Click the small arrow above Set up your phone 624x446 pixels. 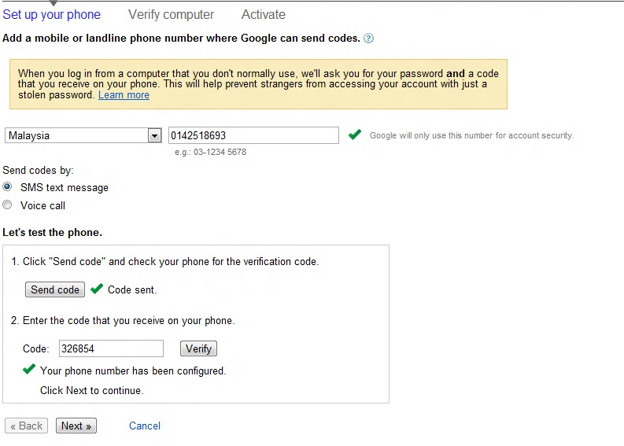[x=53, y=4]
